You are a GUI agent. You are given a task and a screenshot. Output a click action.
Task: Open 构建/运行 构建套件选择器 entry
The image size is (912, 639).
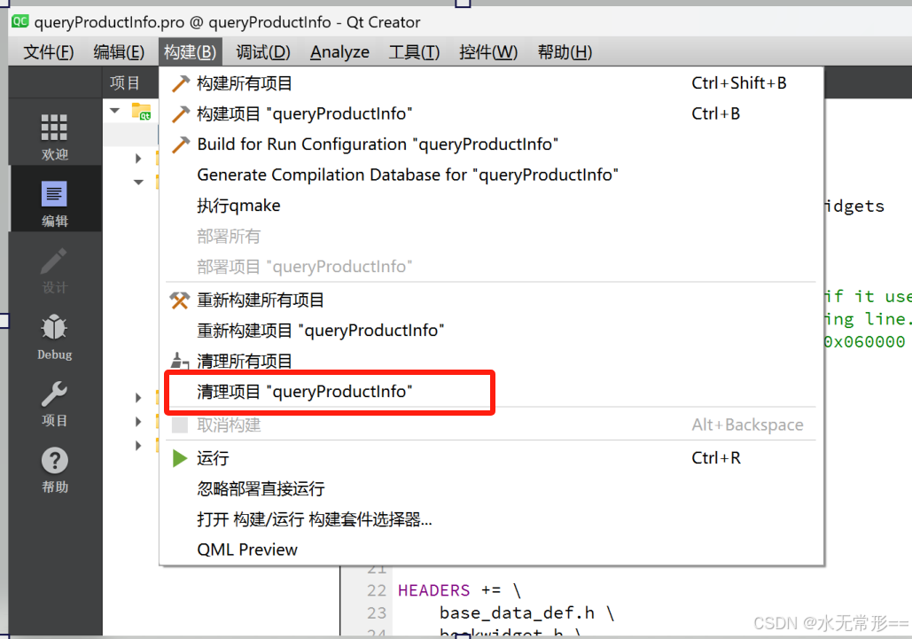point(491,519)
